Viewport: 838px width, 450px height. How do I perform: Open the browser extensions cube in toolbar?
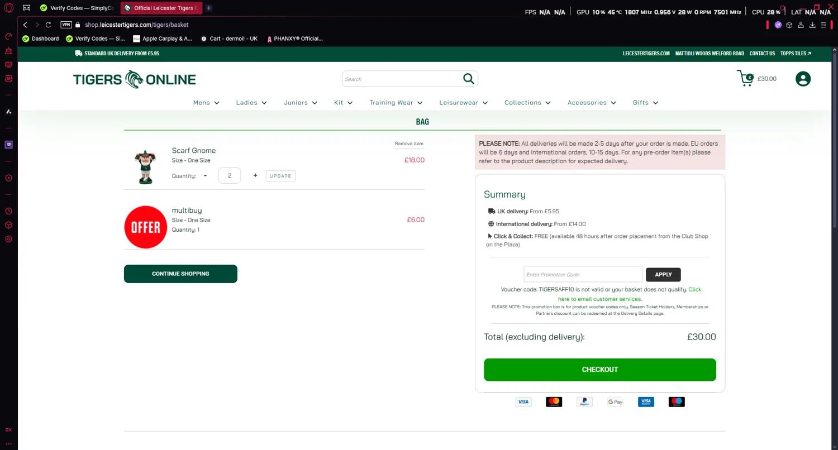point(789,25)
